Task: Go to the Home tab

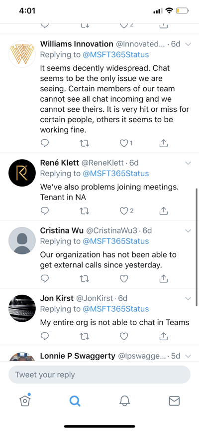Action: click(x=25, y=400)
